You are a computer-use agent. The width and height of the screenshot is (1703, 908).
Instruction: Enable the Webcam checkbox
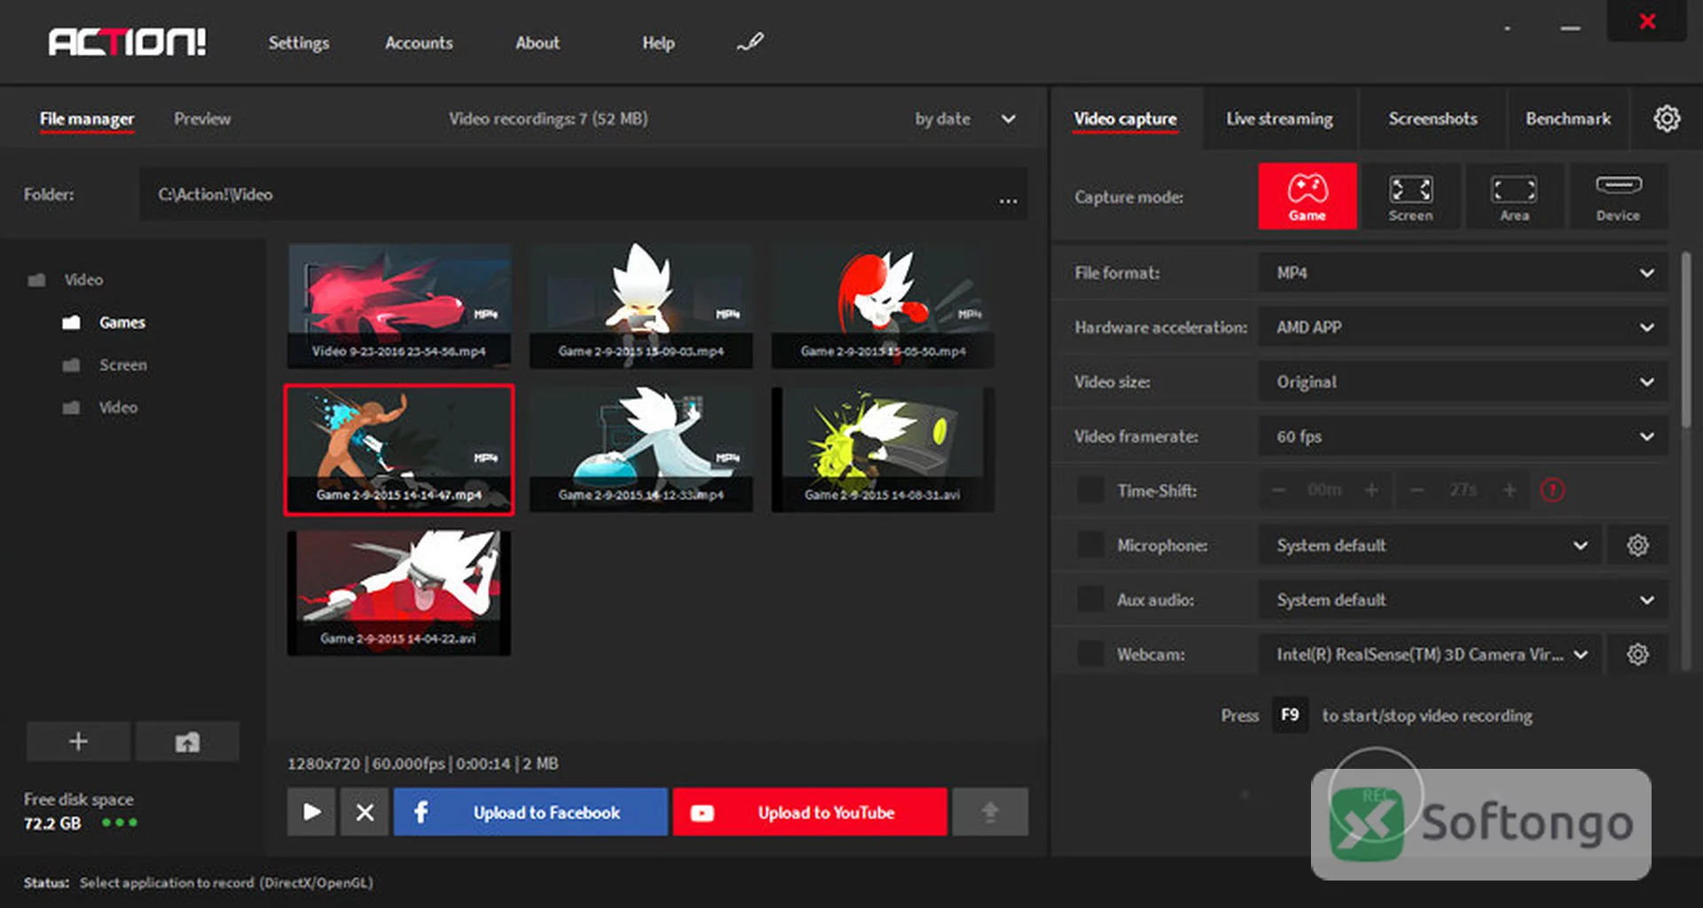tap(1090, 654)
